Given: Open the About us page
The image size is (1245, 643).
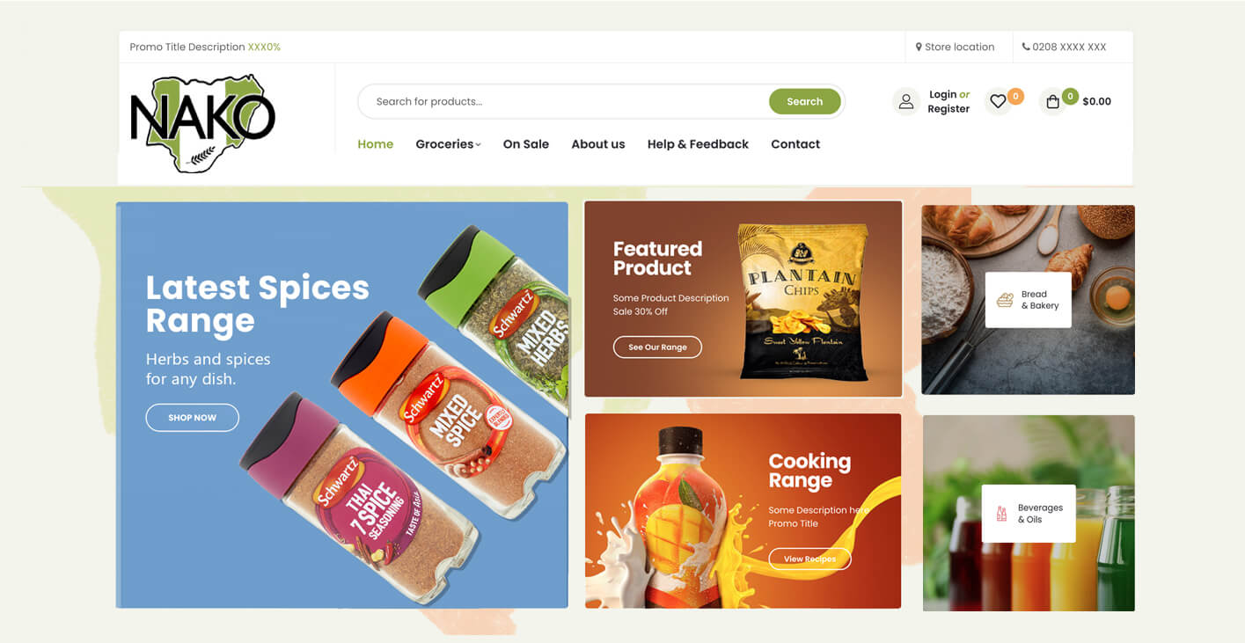Looking at the screenshot, I should [598, 144].
